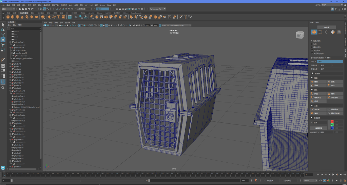Select the arrow Select tool in toolbox
Screen dimensions: 347x185
3,25
